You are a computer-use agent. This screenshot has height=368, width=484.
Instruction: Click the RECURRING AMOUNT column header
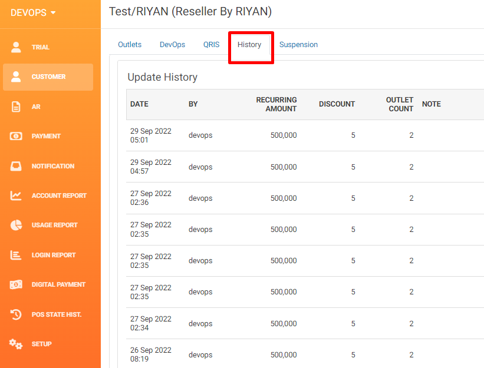[x=276, y=104]
